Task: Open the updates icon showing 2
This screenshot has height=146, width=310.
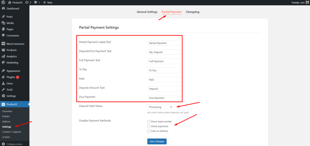Action: coord(27,2)
